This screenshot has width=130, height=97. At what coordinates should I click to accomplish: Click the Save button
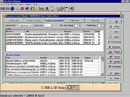[x=114, y=37]
